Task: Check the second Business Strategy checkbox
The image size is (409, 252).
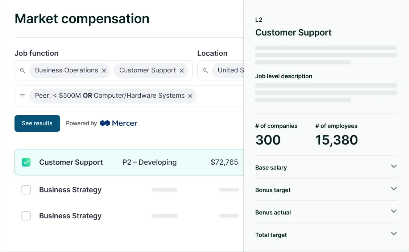Action: pos(26,216)
